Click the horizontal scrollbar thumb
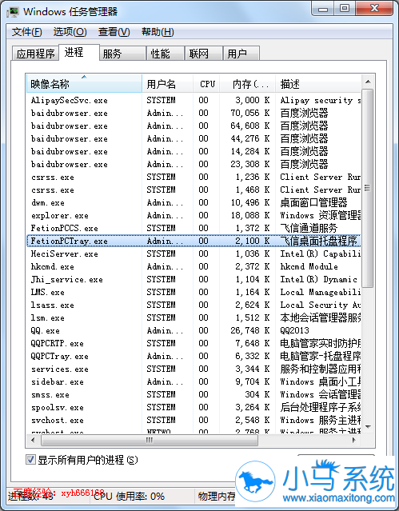Screen dimensions: 399x511 coord(150,441)
